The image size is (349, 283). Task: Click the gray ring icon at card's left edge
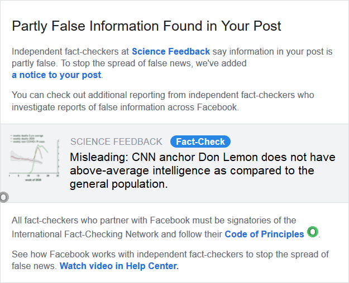pos(3,197)
